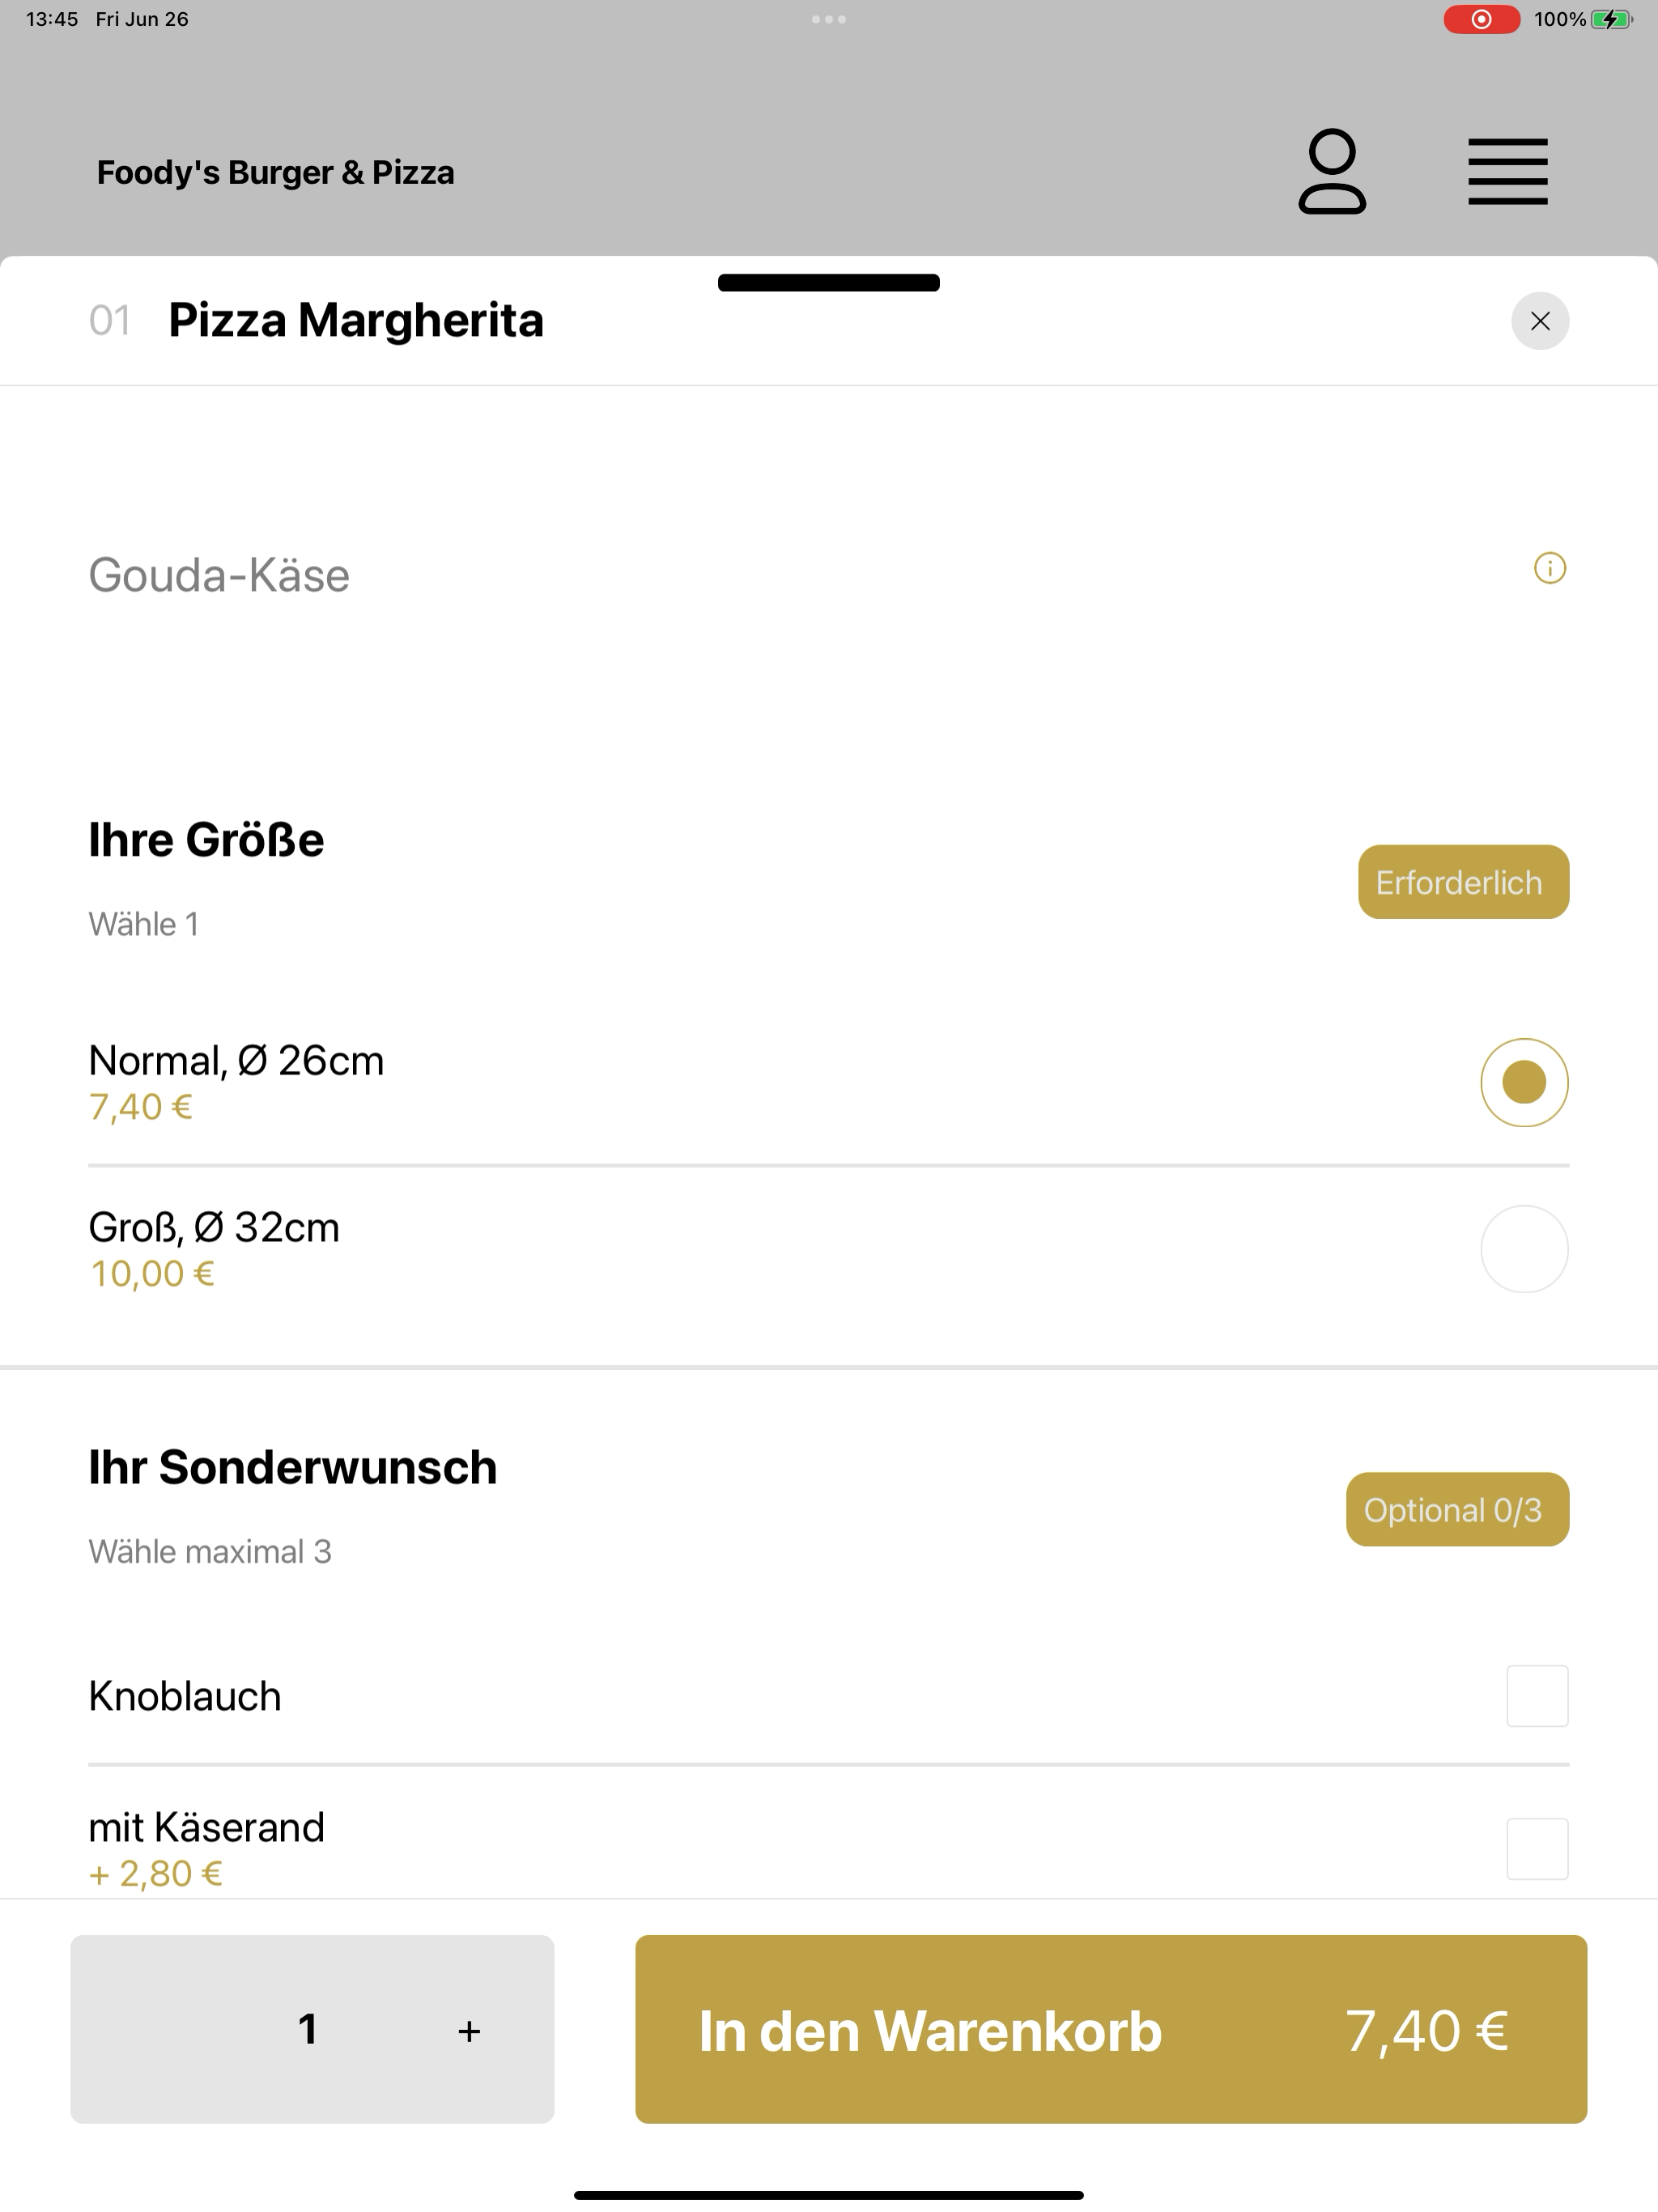Open the user profile icon

coord(1332,171)
